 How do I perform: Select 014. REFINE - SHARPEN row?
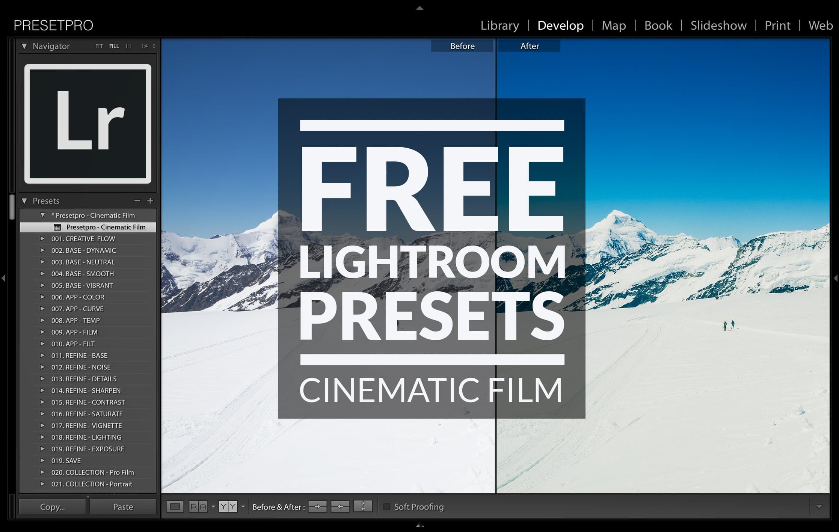88,390
